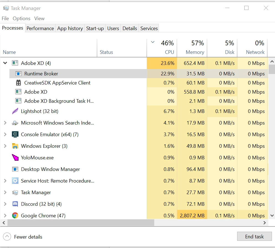Click the Discord icon
Viewport: 275px width, 248px height.
tap(15, 204)
